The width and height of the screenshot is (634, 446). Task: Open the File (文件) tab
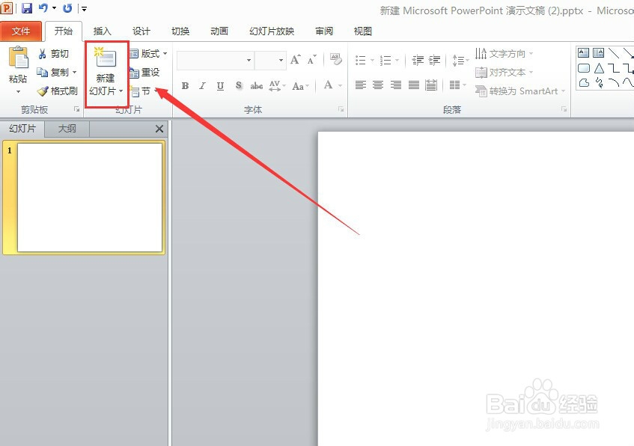click(21, 31)
